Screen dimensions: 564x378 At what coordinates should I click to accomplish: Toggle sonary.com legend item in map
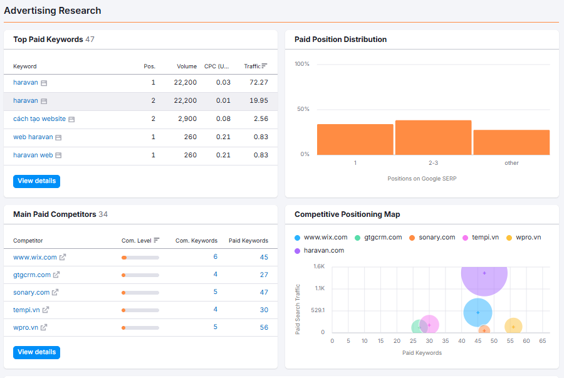(x=432, y=238)
